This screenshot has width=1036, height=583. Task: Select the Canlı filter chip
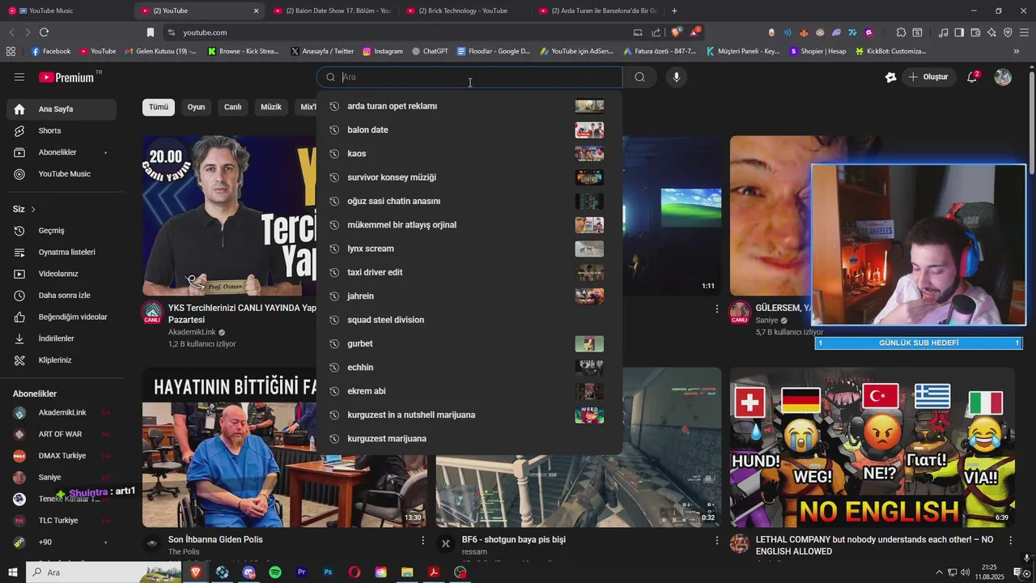tap(233, 107)
